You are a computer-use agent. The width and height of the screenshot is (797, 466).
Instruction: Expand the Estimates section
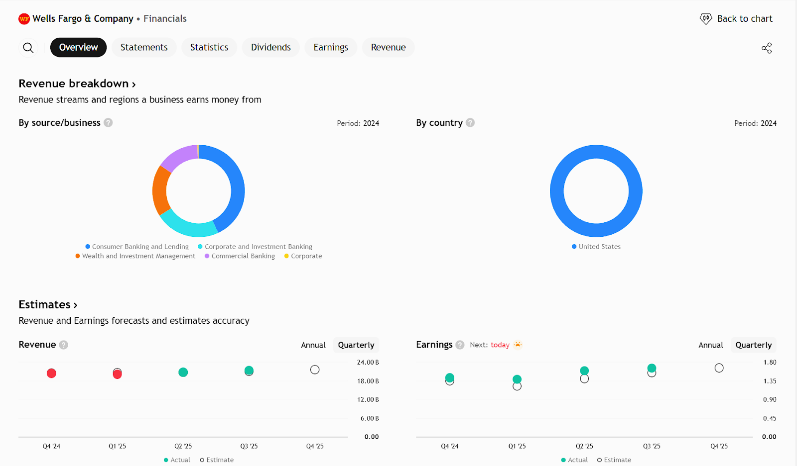click(48, 304)
